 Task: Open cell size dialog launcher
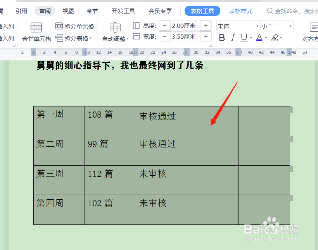tap(211, 46)
